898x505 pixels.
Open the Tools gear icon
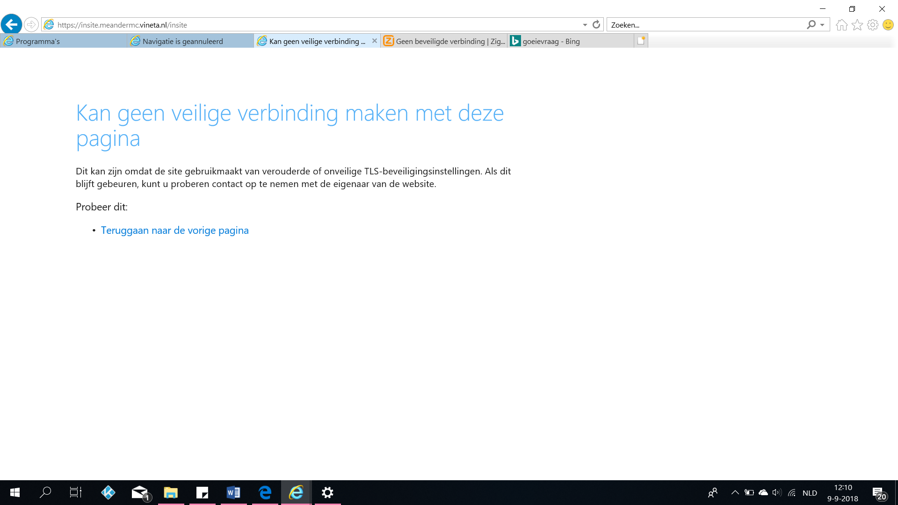872,25
